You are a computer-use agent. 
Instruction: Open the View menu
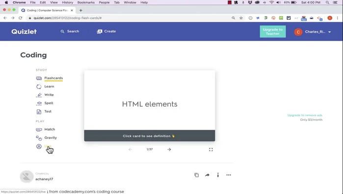coord(54,2)
